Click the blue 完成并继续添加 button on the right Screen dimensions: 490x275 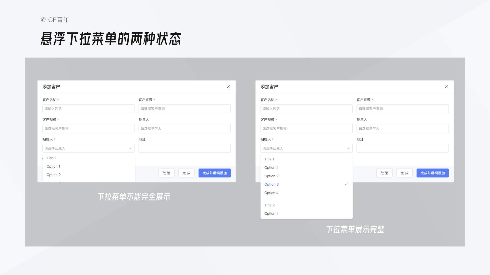click(432, 173)
